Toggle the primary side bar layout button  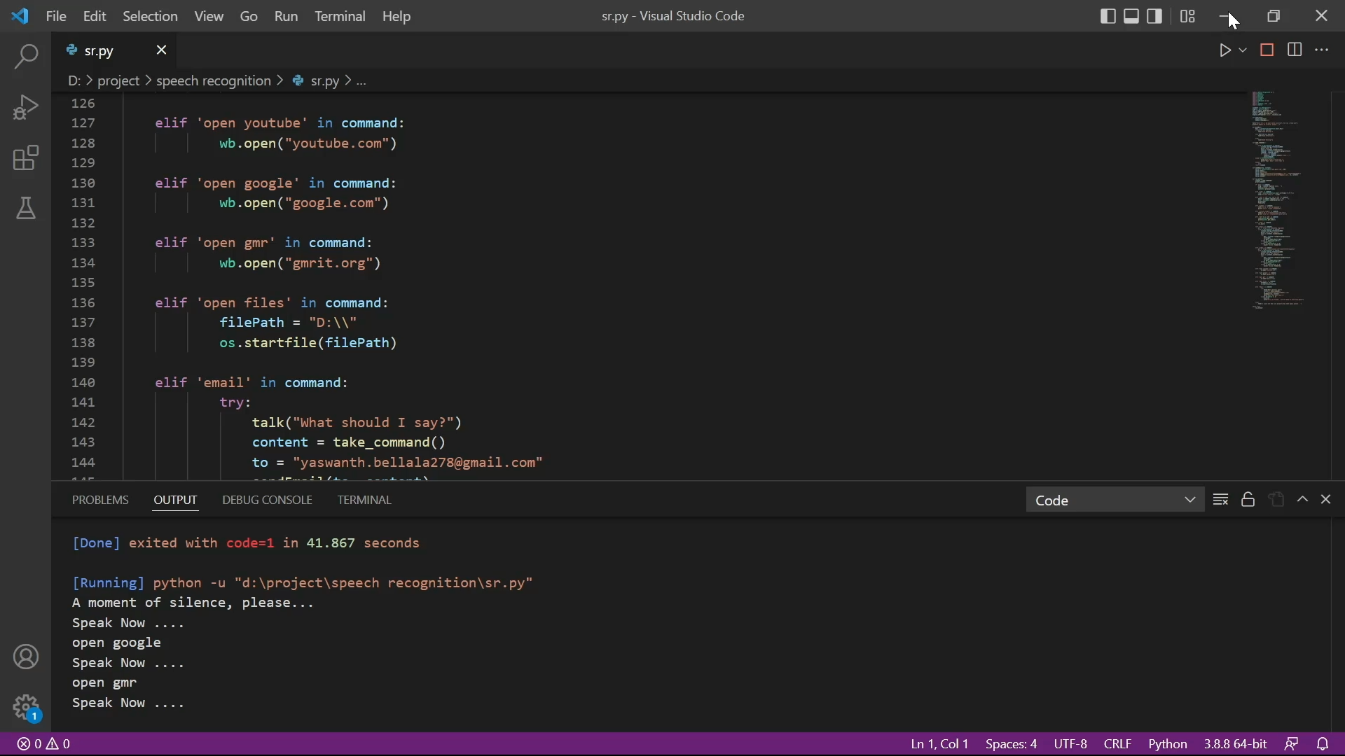[x=1108, y=16]
